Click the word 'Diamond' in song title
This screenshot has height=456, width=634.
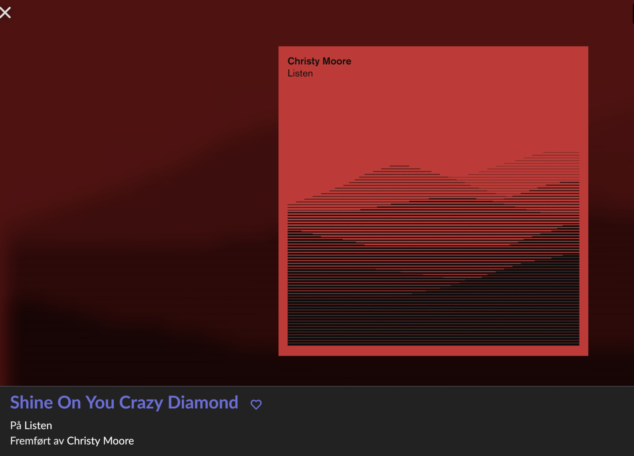203,402
